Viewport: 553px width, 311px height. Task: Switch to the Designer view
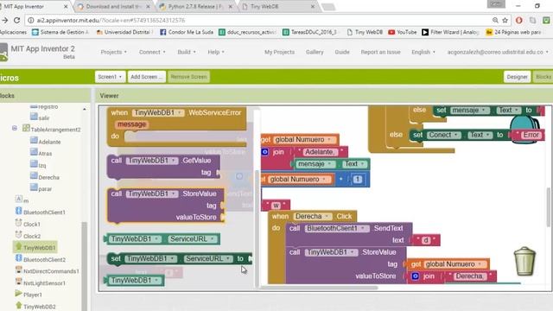(x=517, y=77)
